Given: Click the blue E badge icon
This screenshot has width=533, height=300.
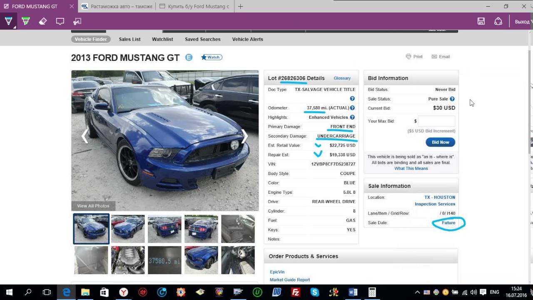Looking at the screenshot, I should (189, 57).
